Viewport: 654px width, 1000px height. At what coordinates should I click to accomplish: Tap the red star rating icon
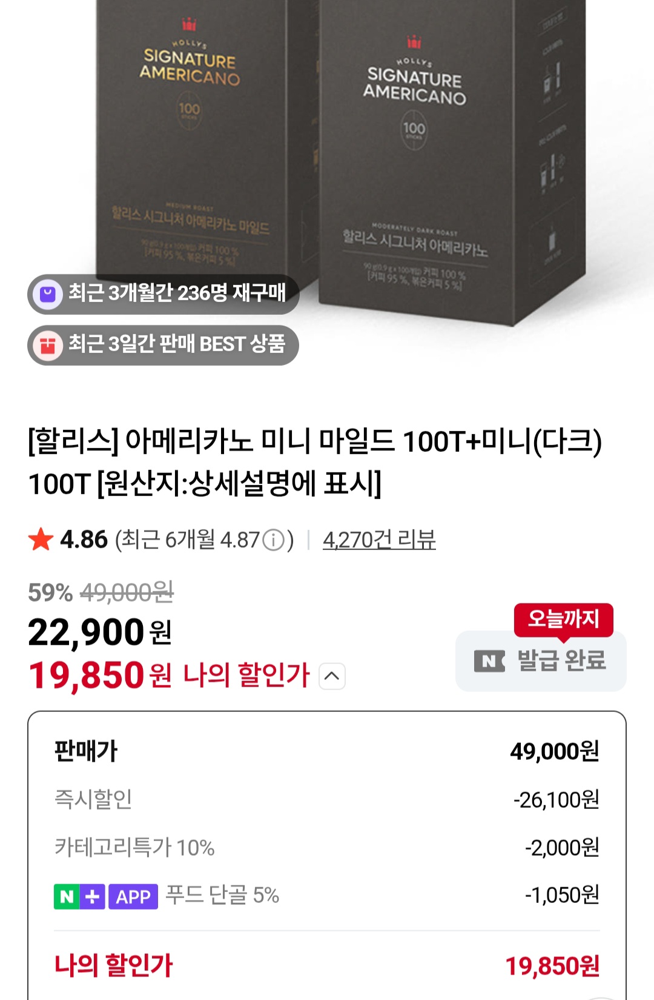[41, 539]
